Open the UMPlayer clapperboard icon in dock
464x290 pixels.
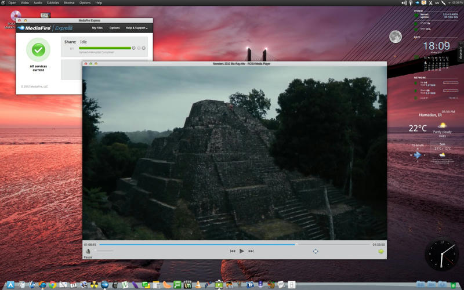187,285
